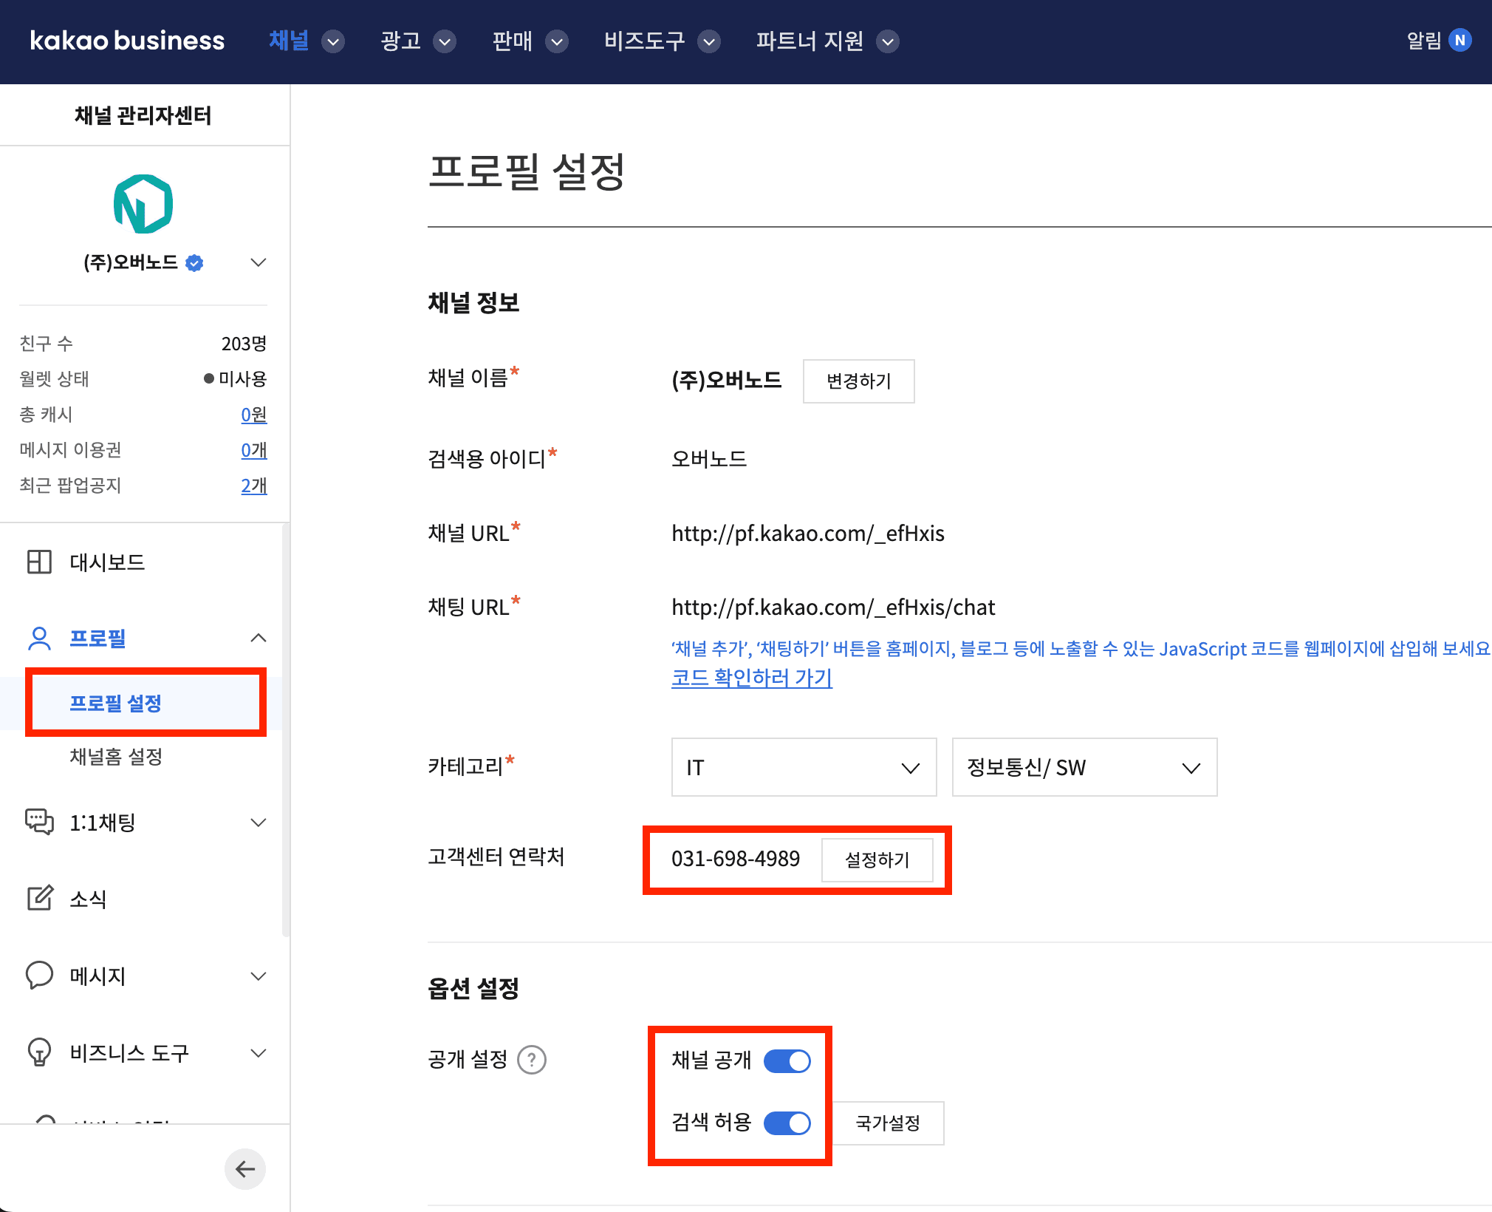The width and height of the screenshot is (1492, 1212).
Task: Select the 비즈니스 도구 lightbulb icon
Action: tap(39, 1052)
